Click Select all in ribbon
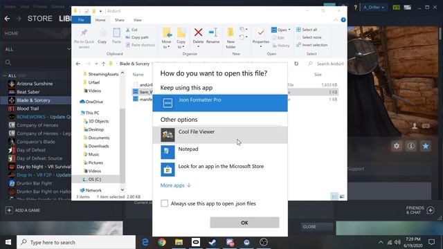 307,30
